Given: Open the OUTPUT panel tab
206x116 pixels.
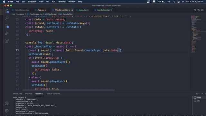Looking at the screenshot, I should (29, 94).
